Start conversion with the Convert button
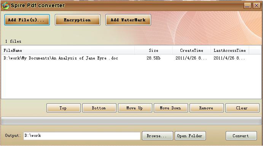Screen dimensions: 263x146 coord(241,136)
